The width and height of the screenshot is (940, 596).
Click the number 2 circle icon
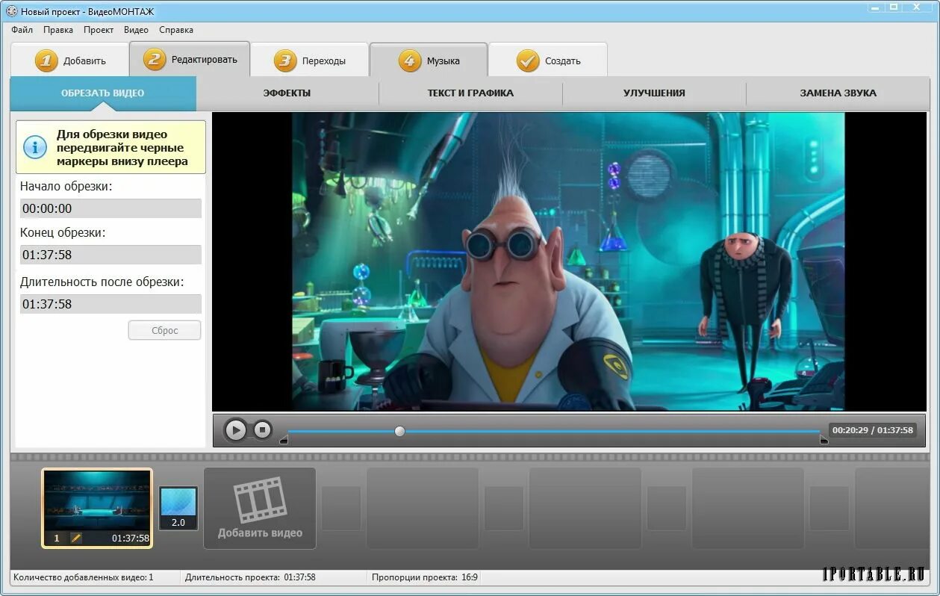coord(155,59)
